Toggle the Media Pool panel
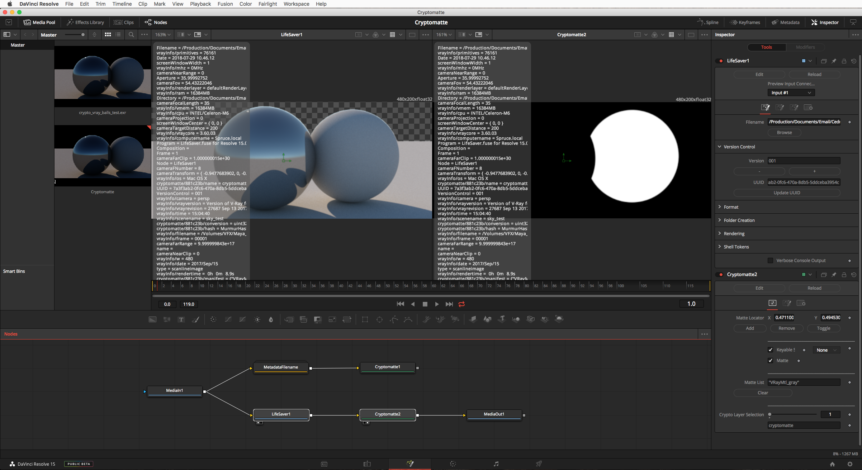Image resolution: width=862 pixels, height=470 pixels. (x=39, y=22)
